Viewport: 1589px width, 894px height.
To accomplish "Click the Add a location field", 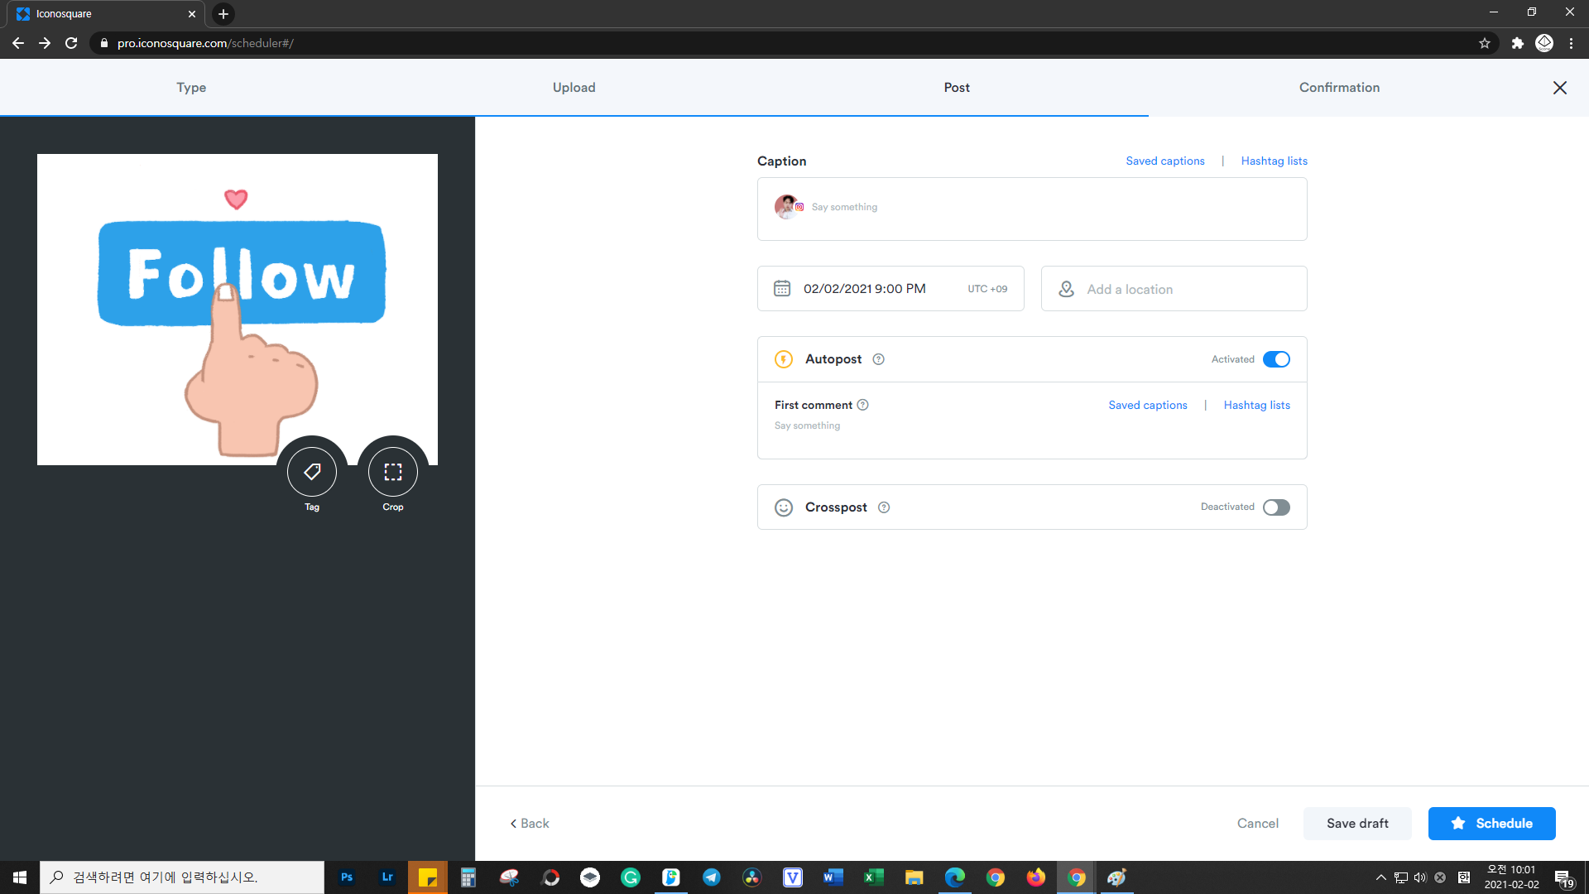I will click(1174, 289).
